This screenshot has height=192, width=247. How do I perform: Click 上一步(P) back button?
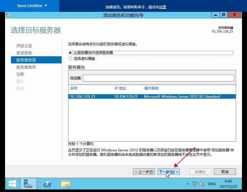[144, 172]
